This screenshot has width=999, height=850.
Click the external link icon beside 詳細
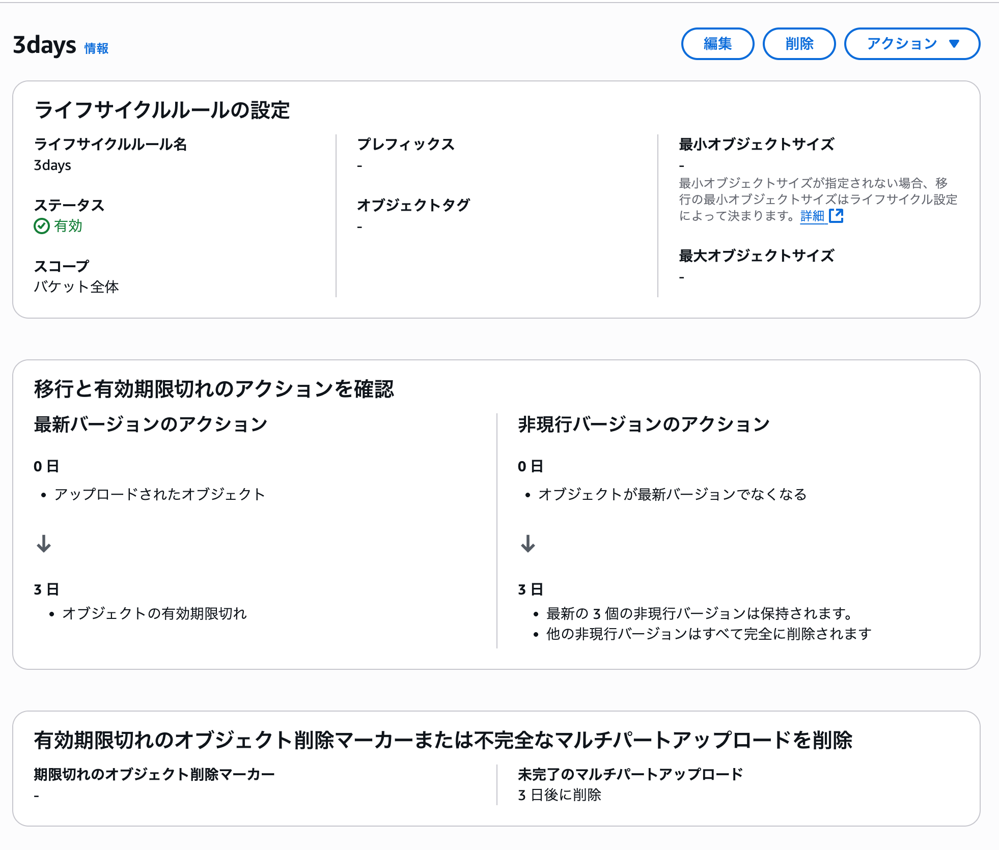pyautogui.click(x=836, y=216)
